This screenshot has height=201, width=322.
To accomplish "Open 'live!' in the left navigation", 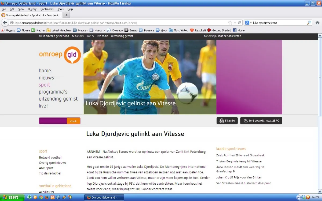I will (x=43, y=106).
